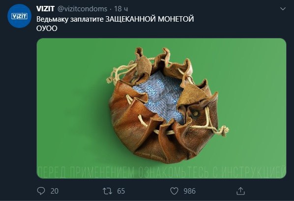
Task: Click the blue VIZIT packets inside the pouch
Action: 159,97
